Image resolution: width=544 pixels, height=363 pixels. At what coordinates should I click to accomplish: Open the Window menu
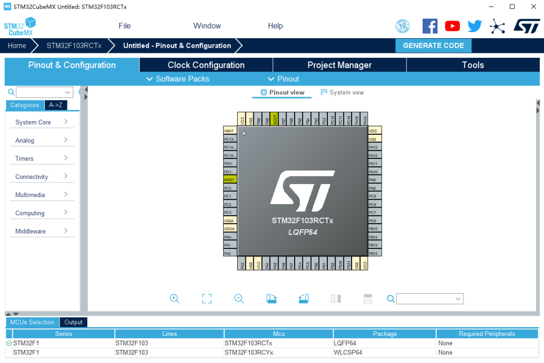[207, 26]
